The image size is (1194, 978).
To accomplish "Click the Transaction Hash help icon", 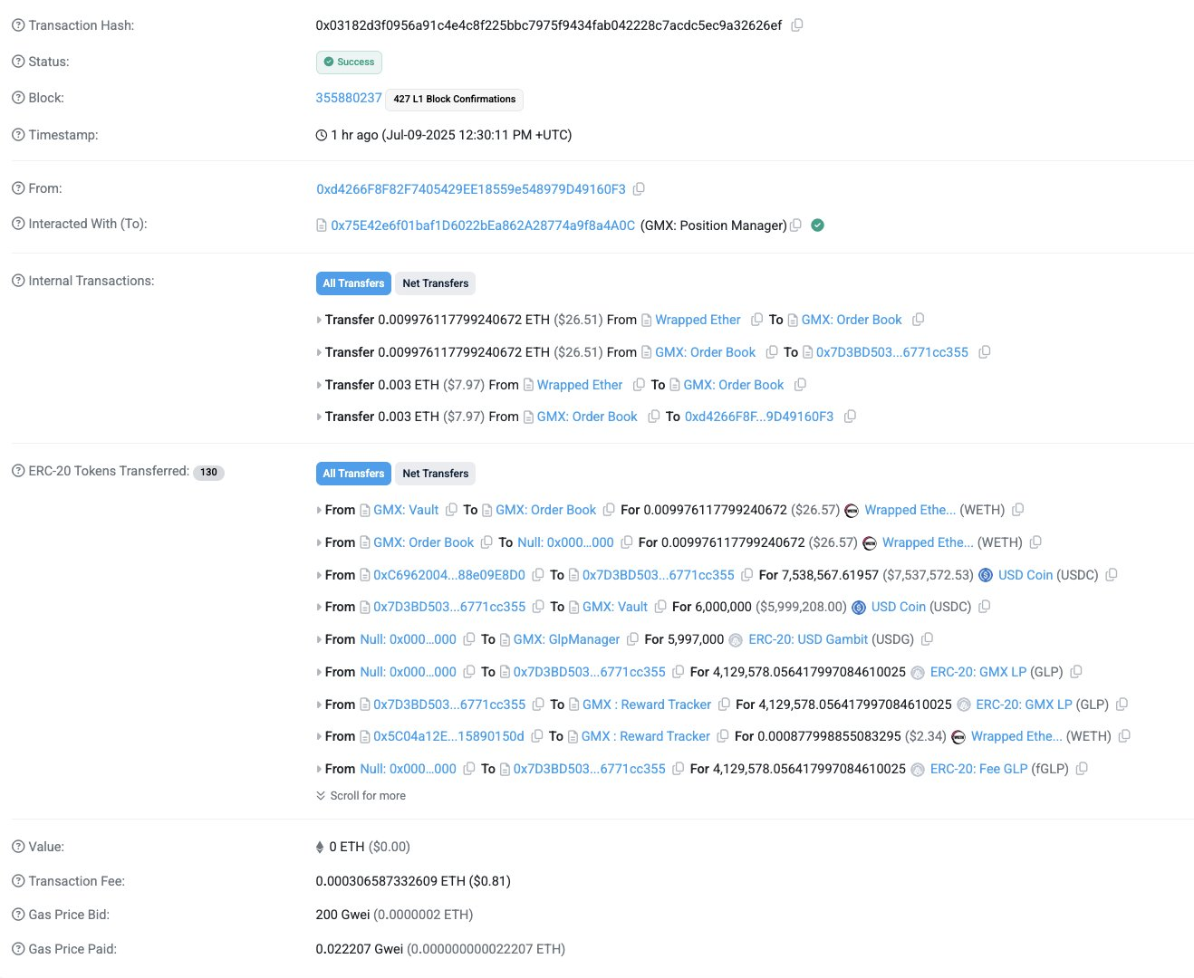I will point(18,25).
